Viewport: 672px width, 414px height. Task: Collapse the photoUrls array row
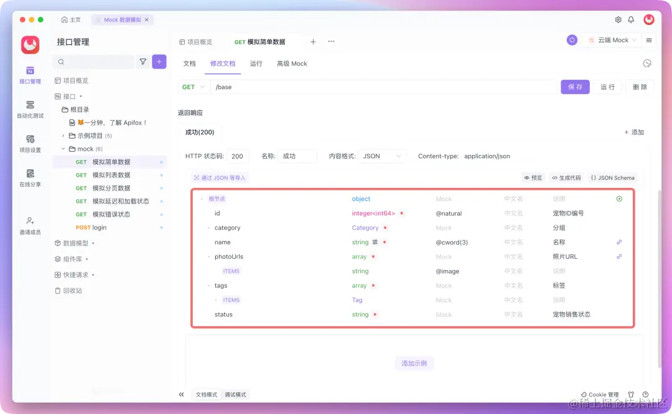point(208,256)
